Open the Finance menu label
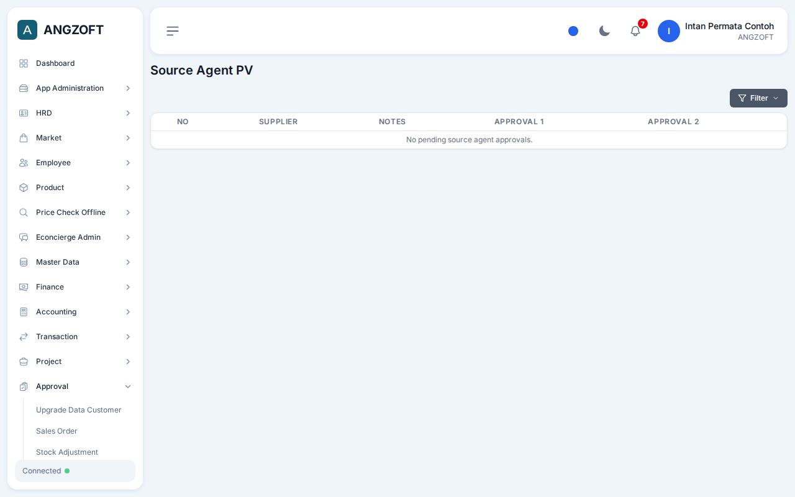The image size is (795, 497). click(50, 287)
